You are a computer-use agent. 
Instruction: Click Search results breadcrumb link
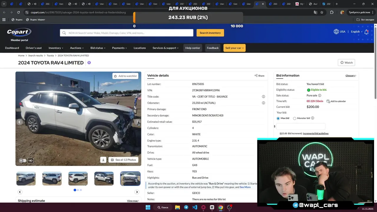(x=36, y=56)
